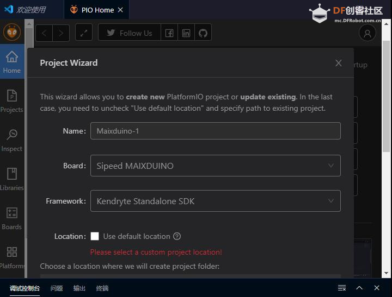Switch to the 终端 panel tab
Screen dimensions: 392x297
tap(102, 288)
